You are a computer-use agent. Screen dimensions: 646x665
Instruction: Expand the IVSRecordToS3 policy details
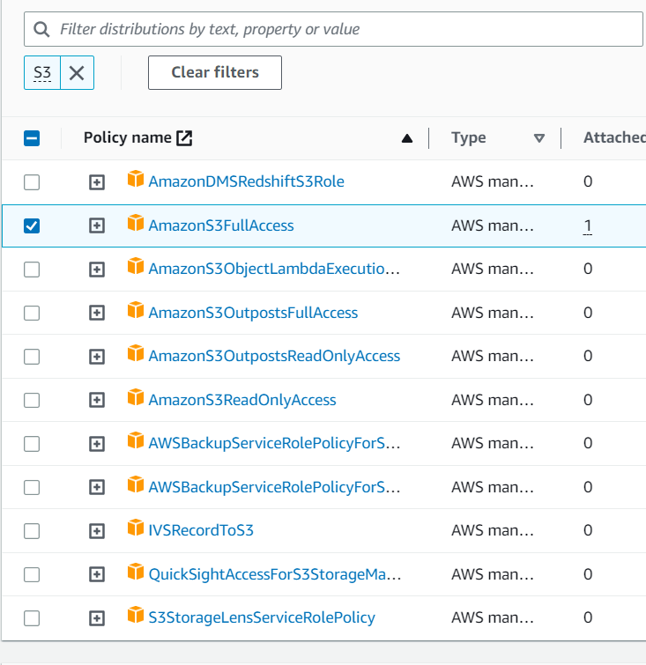click(97, 531)
